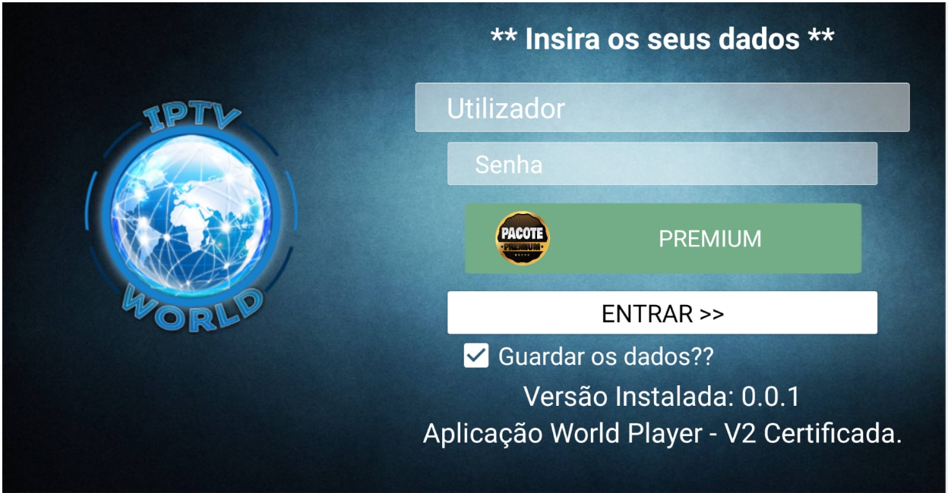
Task: Click the Pacote Premium gold badge icon
Action: [x=523, y=238]
